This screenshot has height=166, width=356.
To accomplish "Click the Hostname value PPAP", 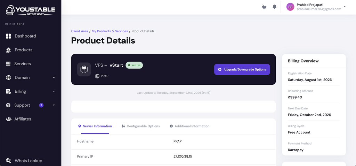I will 178,141.
